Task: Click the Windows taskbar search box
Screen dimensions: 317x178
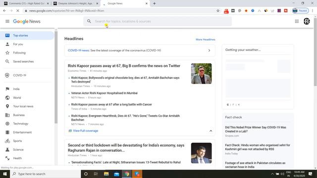Action: point(45,174)
